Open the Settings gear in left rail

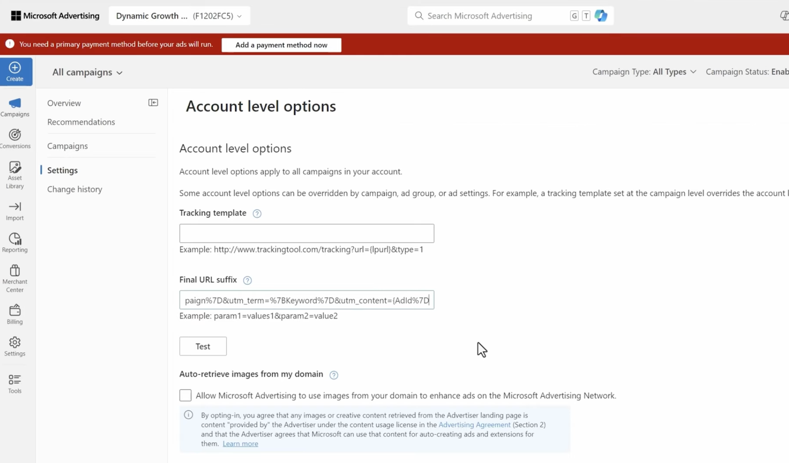15,346
